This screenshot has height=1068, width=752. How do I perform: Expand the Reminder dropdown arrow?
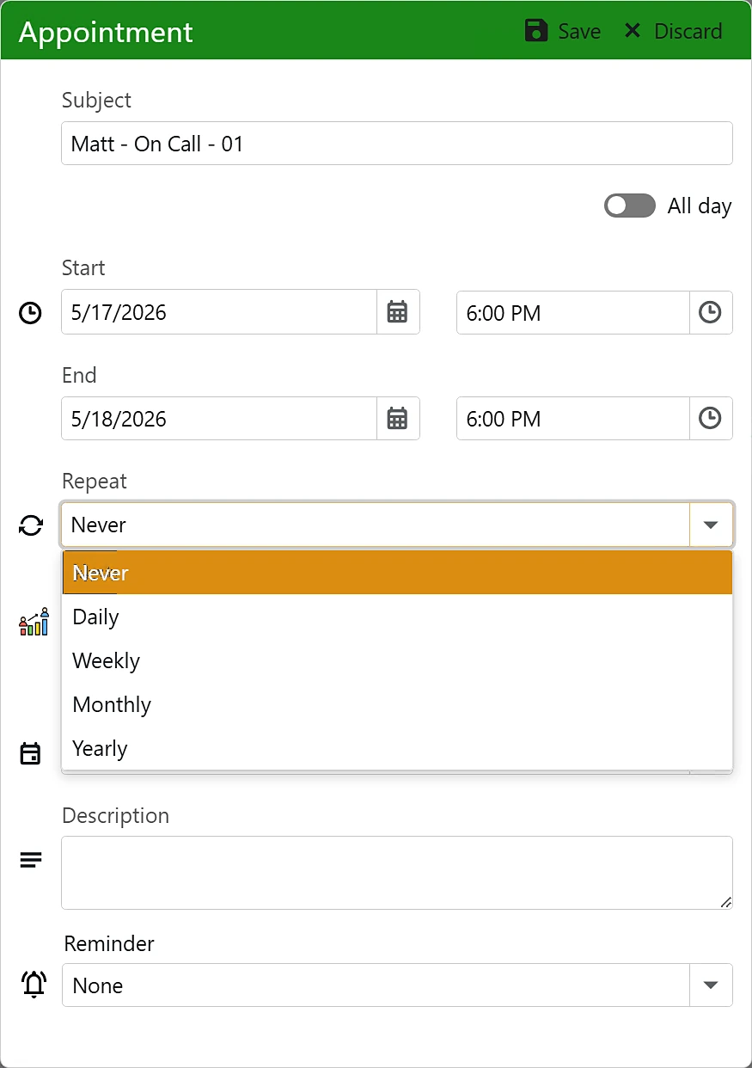coord(711,985)
